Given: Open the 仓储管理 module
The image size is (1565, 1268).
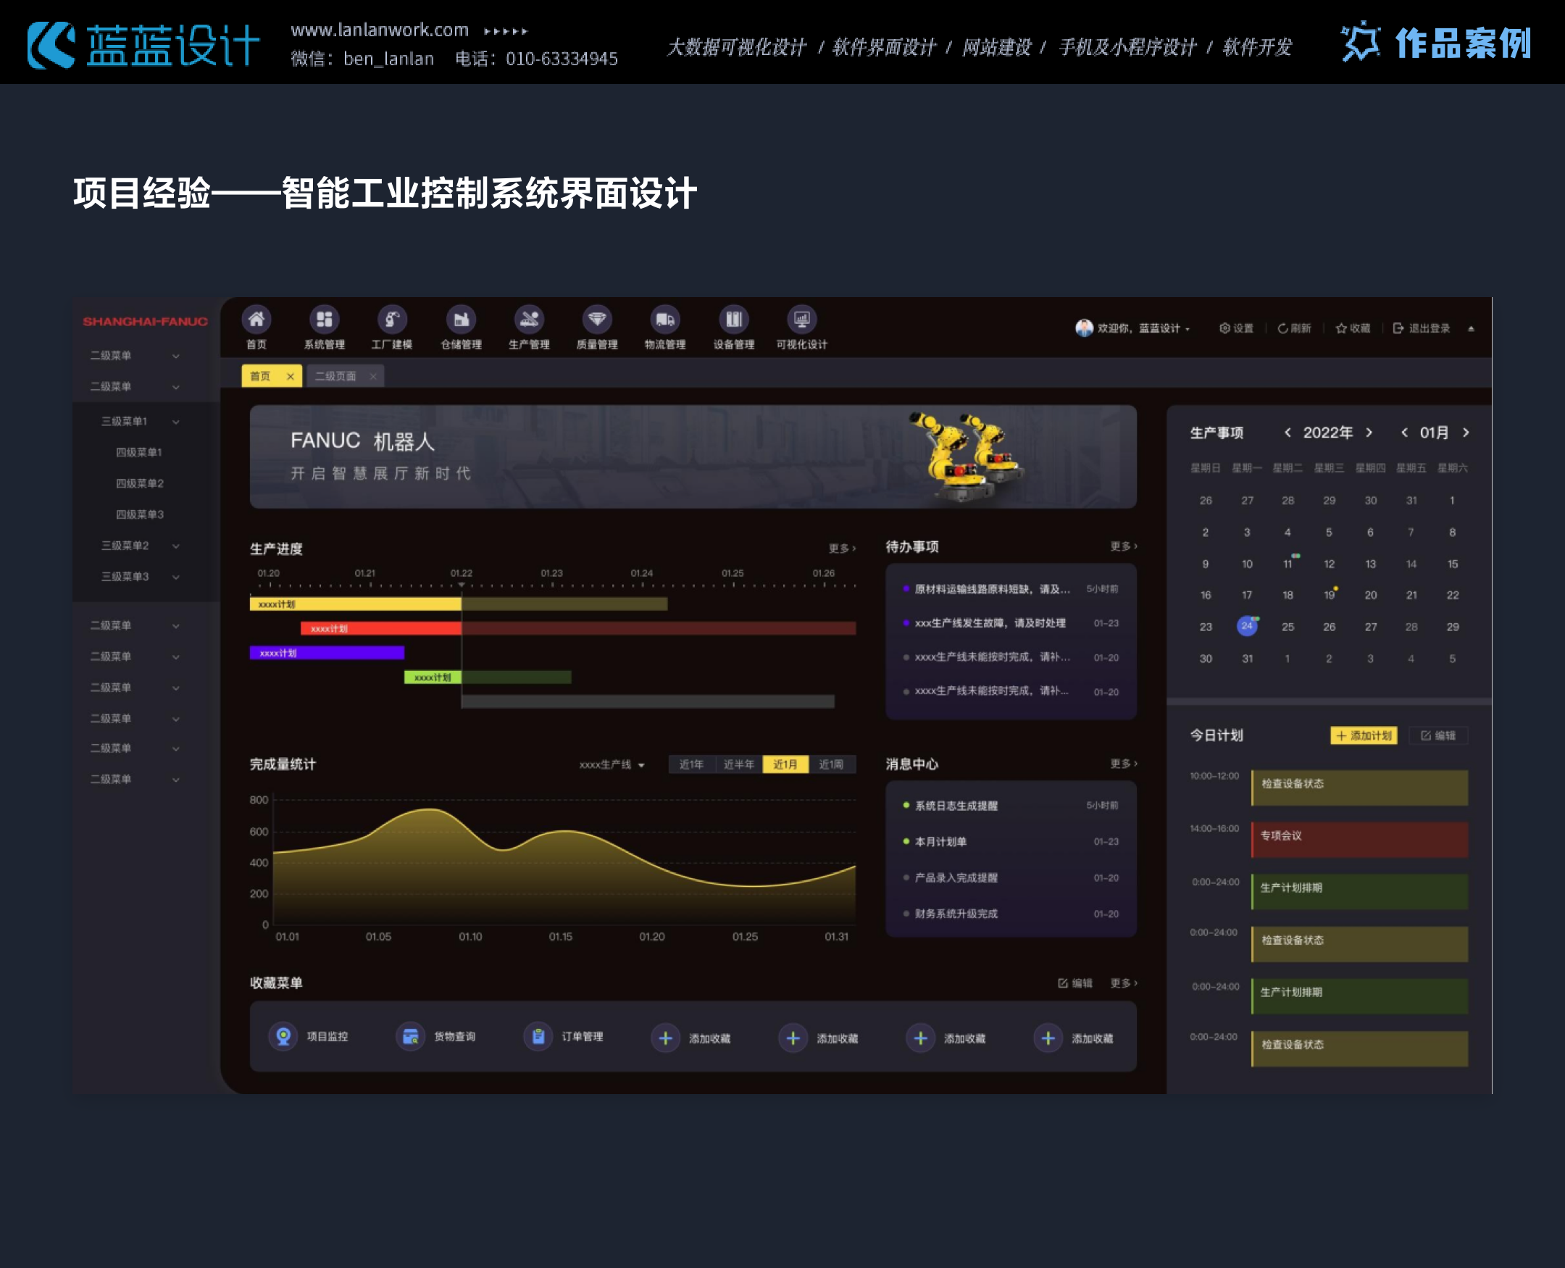Looking at the screenshot, I should click(460, 328).
